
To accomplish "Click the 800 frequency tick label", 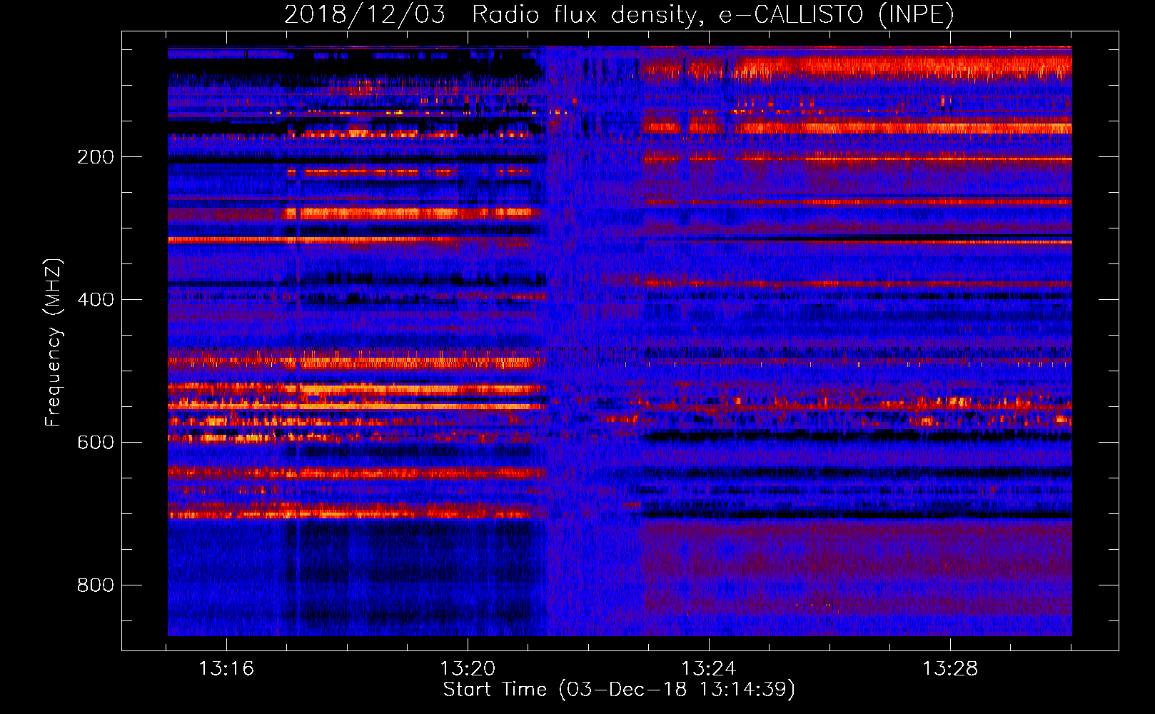I will [x=96, y=585].
